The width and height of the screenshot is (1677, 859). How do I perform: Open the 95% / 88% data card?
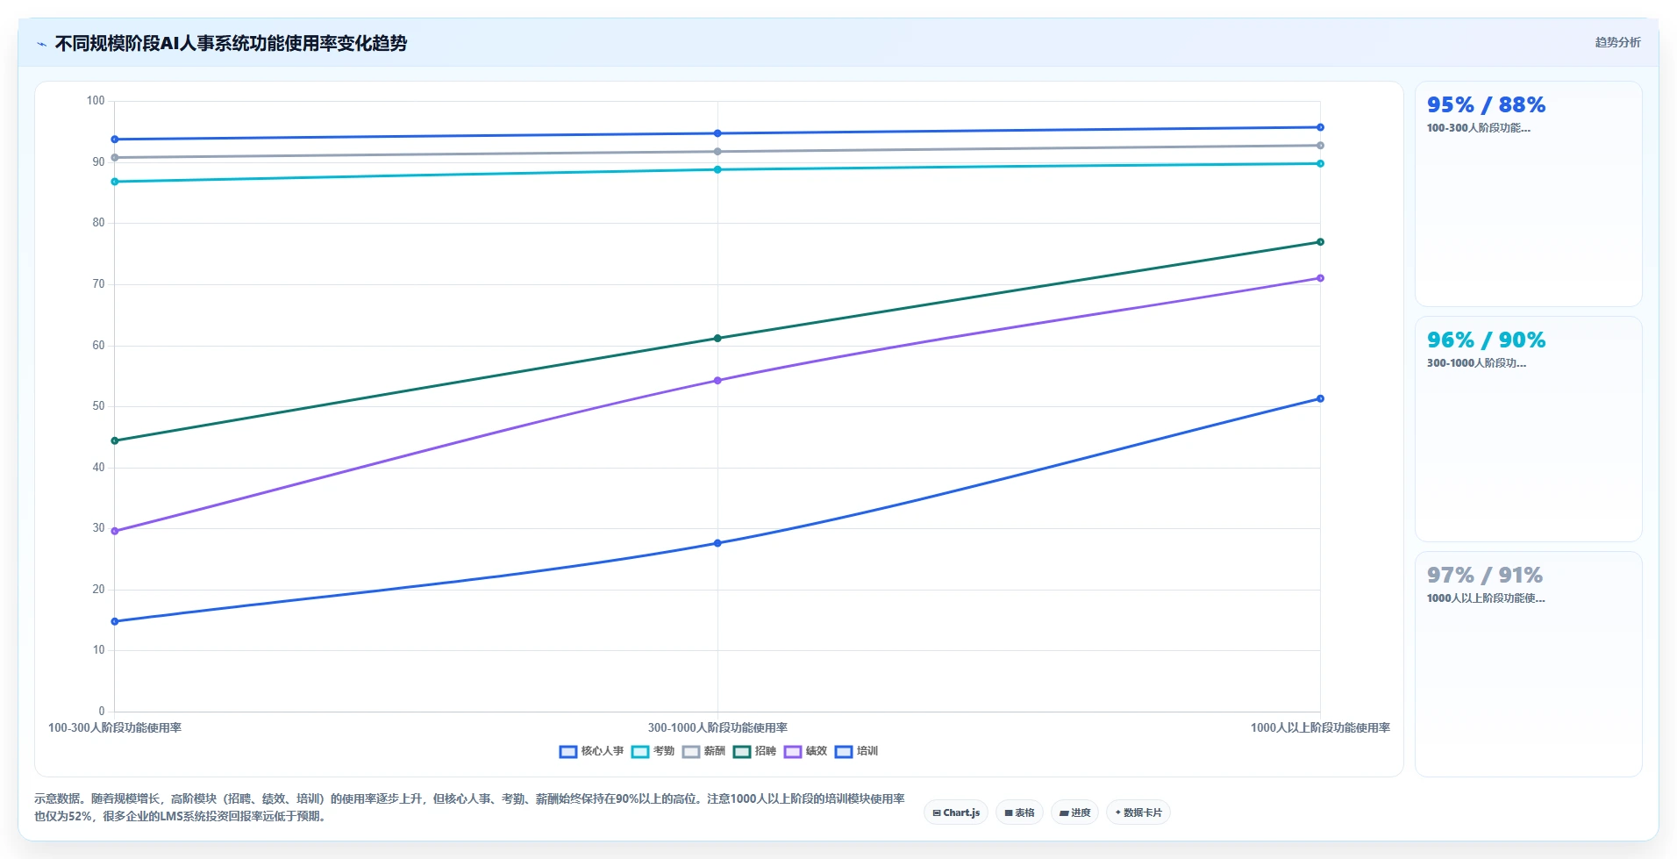[x=1528, y=194]
